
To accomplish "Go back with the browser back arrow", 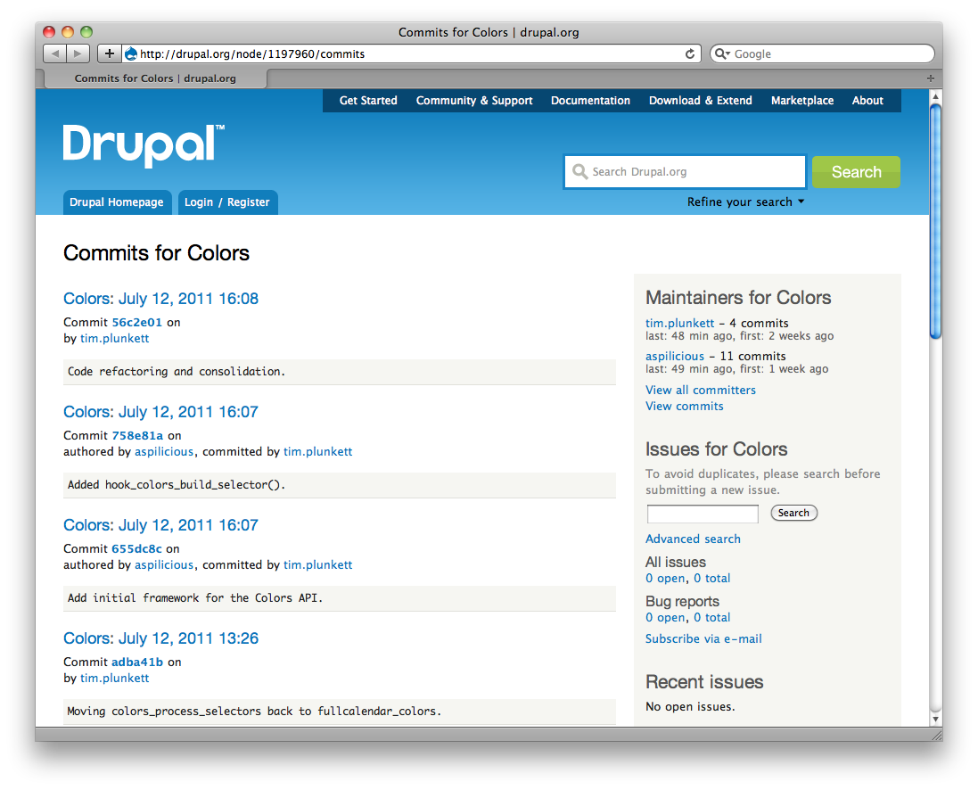I will coord(55,53).
